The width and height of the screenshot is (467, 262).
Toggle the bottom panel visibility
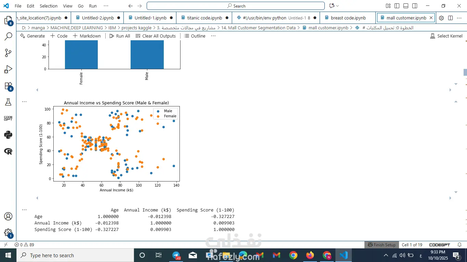[406, 6]
